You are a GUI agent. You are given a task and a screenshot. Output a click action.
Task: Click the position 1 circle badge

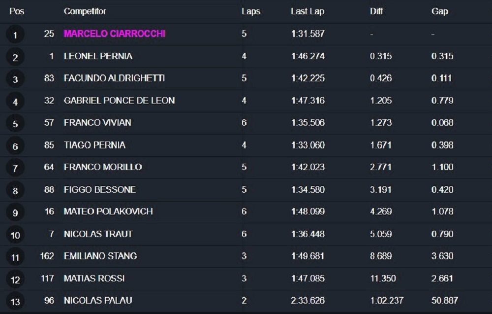tap(15, 35)
